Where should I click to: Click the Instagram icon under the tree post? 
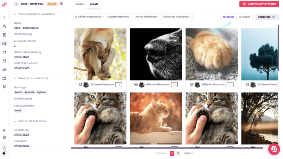pyautogui.click(x=248, y=85)
